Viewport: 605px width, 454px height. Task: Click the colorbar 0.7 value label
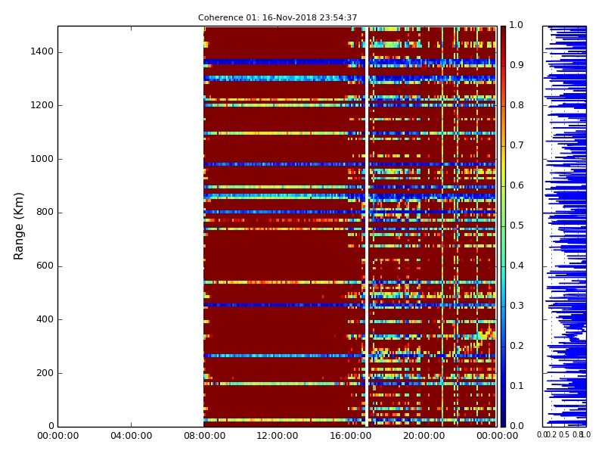pos(517,145)
